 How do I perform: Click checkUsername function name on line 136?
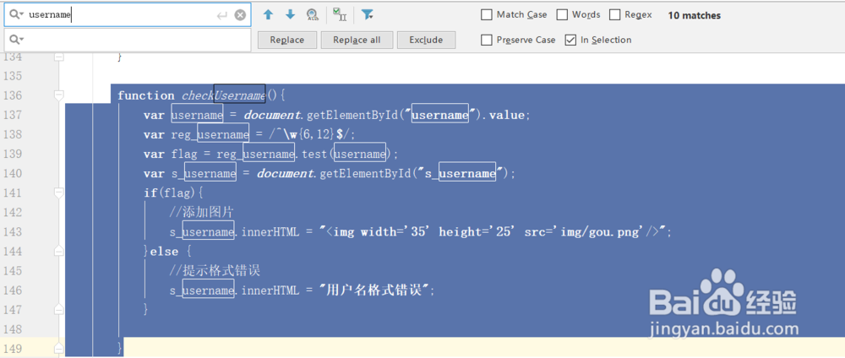point(224,95)
